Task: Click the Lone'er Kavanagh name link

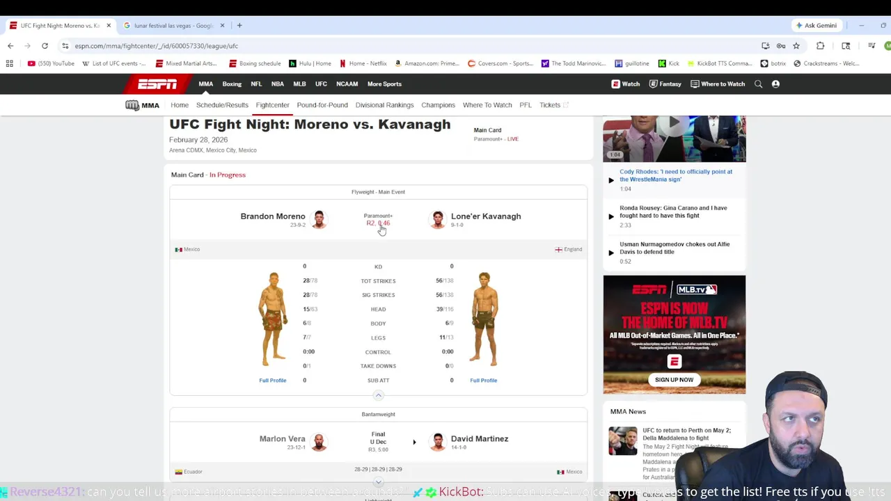Action: [486, 216]
